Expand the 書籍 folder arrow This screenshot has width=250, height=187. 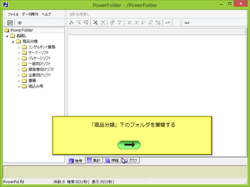point(19,81)
